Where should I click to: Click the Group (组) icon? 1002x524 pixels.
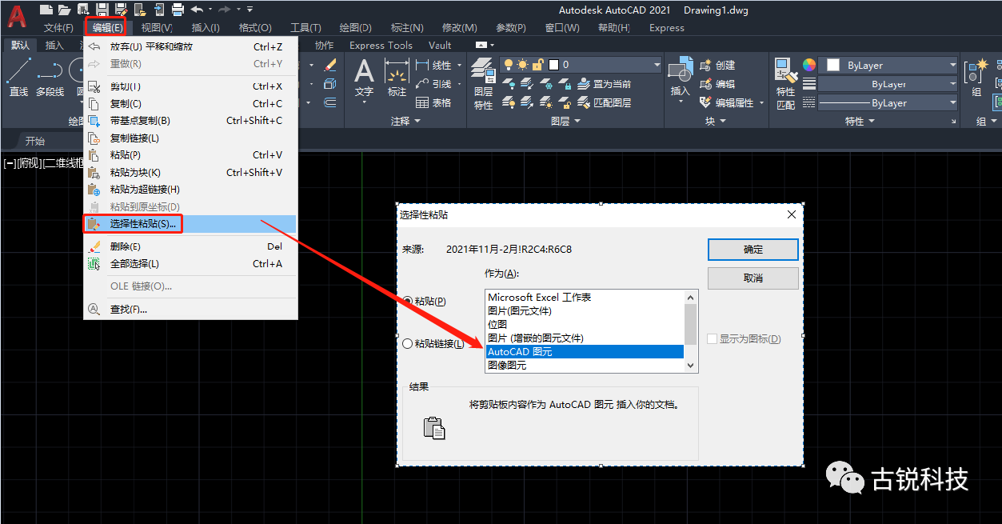coord(976,78)
